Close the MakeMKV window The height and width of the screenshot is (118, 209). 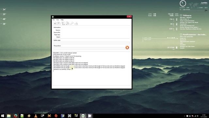tap(129, 16)
